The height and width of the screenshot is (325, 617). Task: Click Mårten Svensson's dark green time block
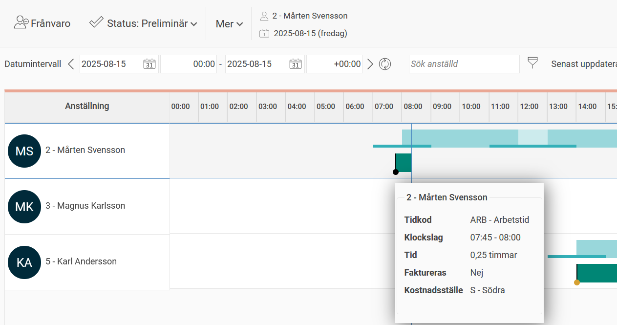click(404, 162)
